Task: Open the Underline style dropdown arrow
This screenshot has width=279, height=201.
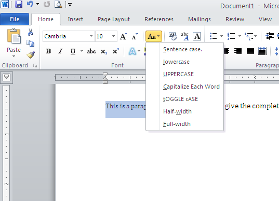Action: [82, 51]
